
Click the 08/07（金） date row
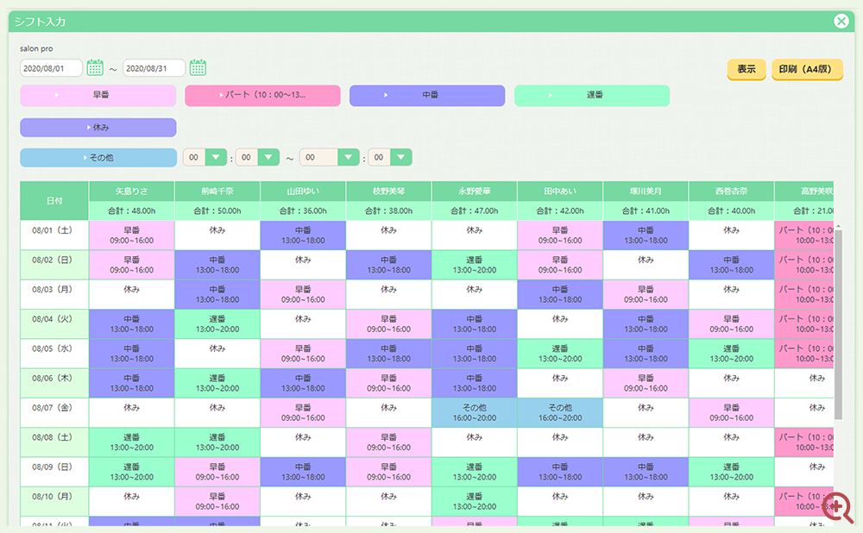point(54,413)
